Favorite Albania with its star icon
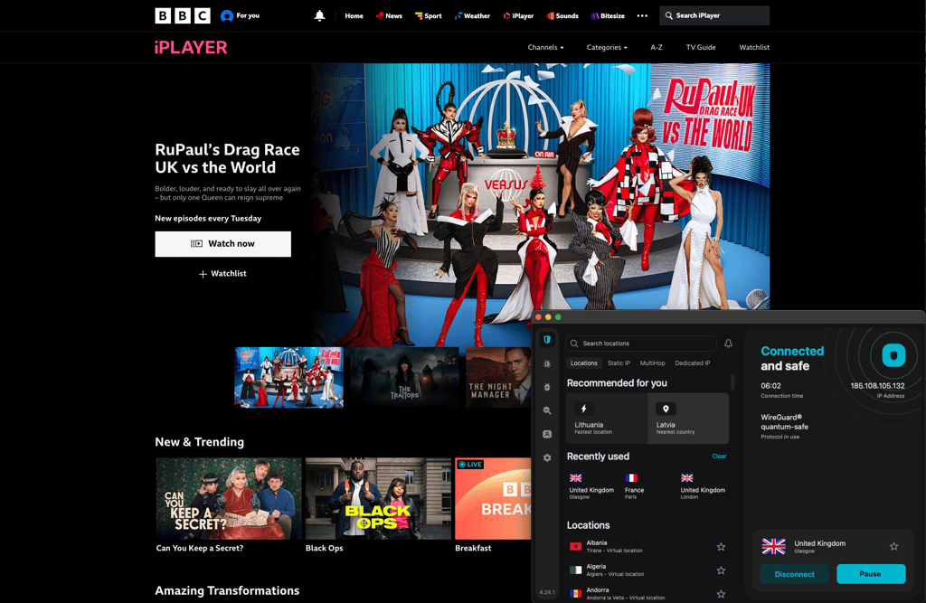Image resolution: width=926 pixels, height=603 pixels. click(x=721, y=547)
